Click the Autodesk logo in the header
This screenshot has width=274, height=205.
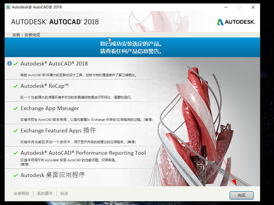[x=236, y=22]
